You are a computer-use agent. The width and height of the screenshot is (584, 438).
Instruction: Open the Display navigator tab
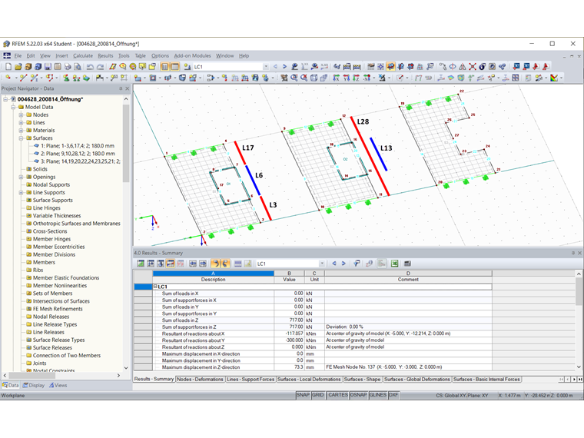(34, 385)
